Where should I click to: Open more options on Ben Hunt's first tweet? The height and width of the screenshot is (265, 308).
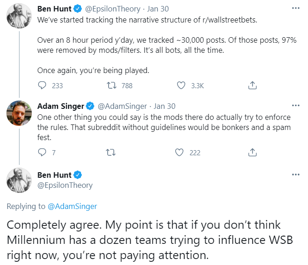coord(296,8)
